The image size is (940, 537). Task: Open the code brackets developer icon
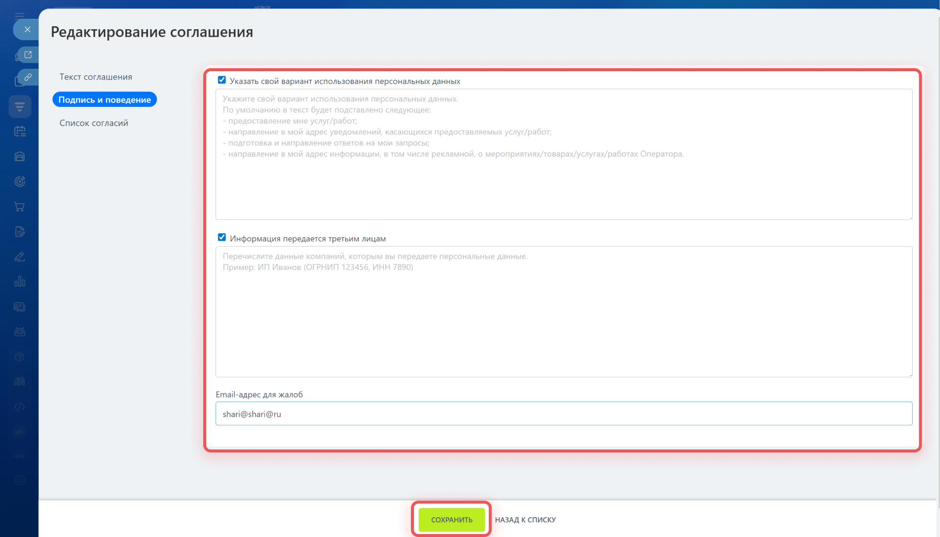20,407
